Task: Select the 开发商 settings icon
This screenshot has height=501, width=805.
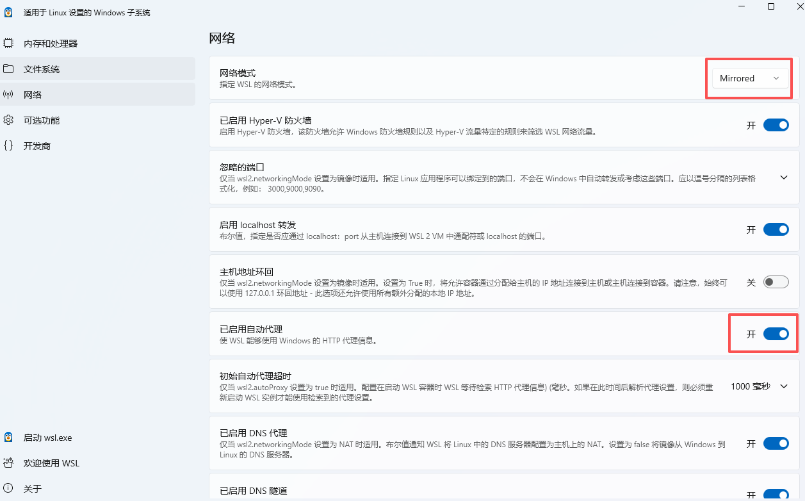Action: click(x=8, y=145)
